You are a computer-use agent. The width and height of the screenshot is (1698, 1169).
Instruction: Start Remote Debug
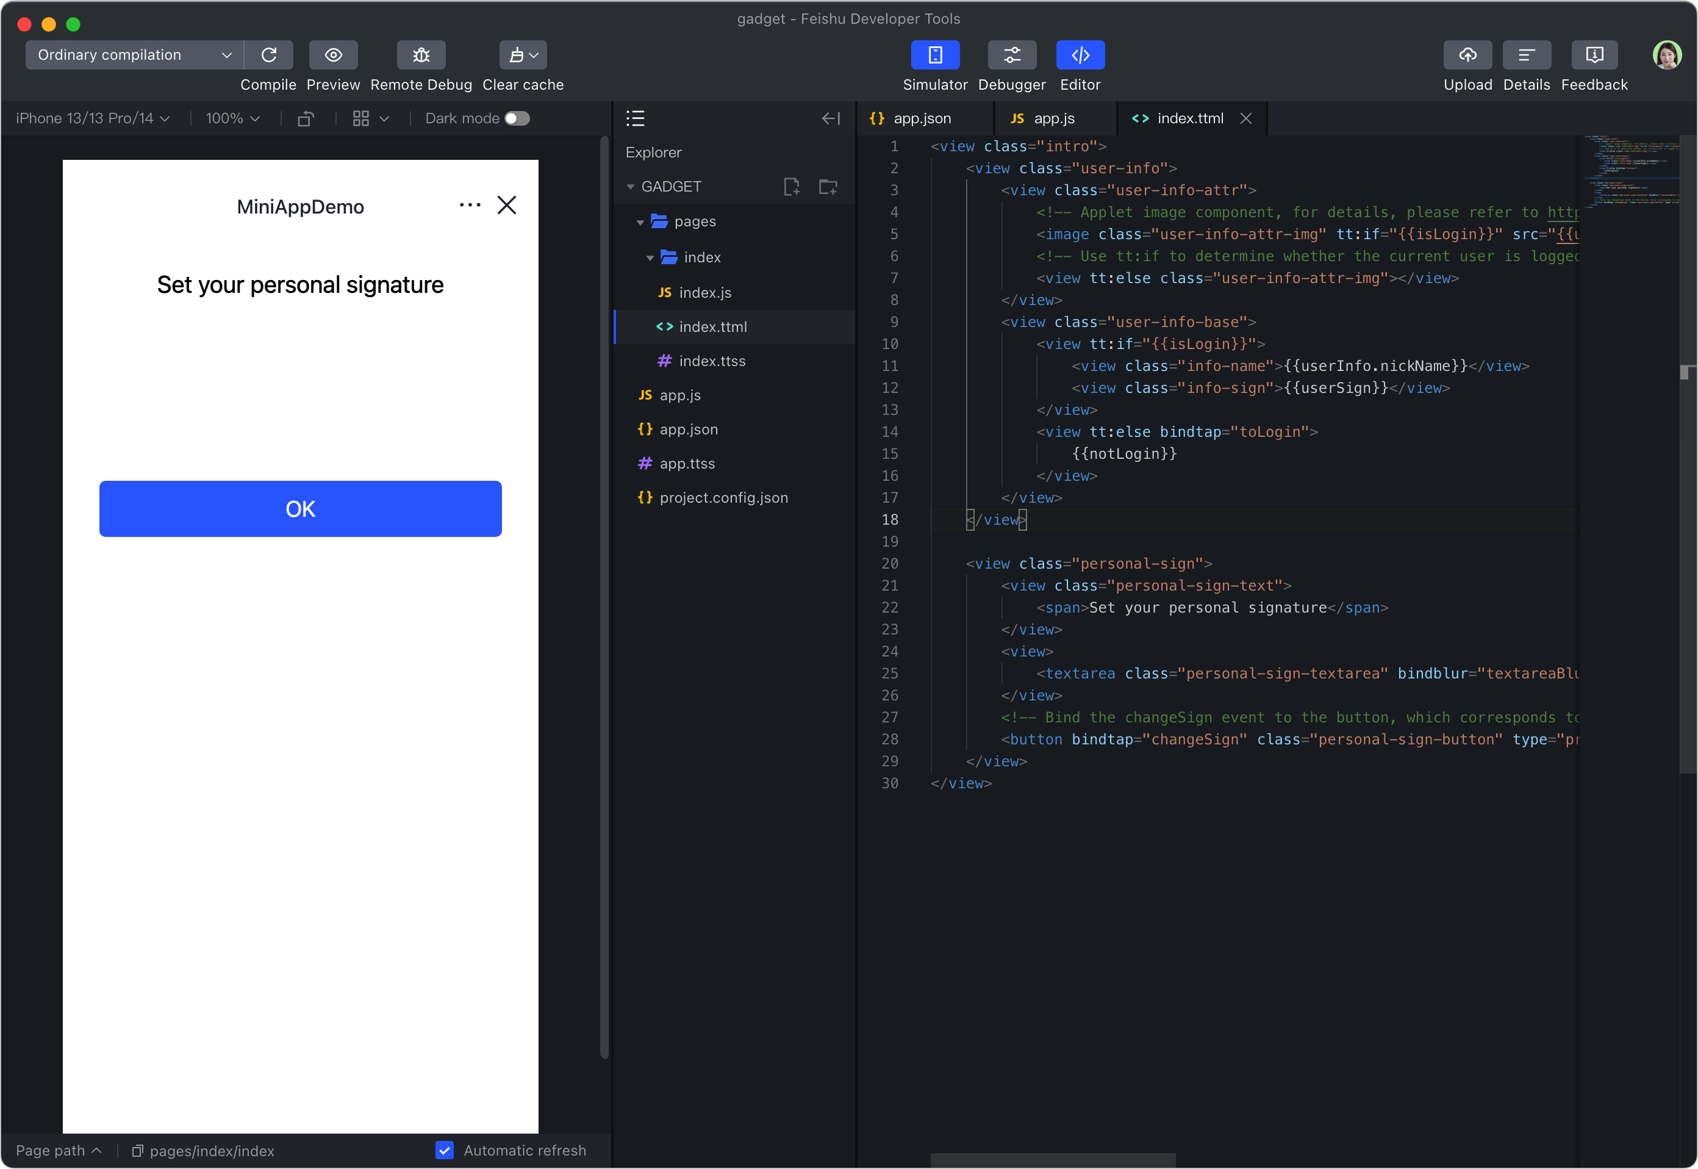point(421,55)
